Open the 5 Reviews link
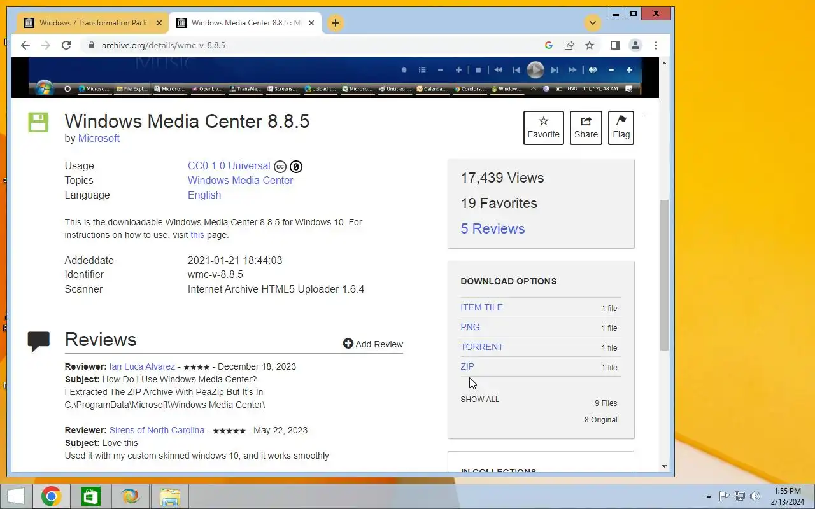This screenshot has height=509, width=815. [x=493, y=228]
